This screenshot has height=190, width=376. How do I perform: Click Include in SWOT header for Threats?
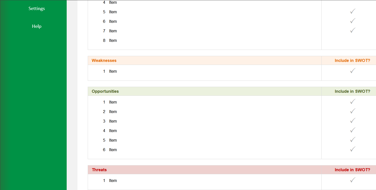pos(352,170)
